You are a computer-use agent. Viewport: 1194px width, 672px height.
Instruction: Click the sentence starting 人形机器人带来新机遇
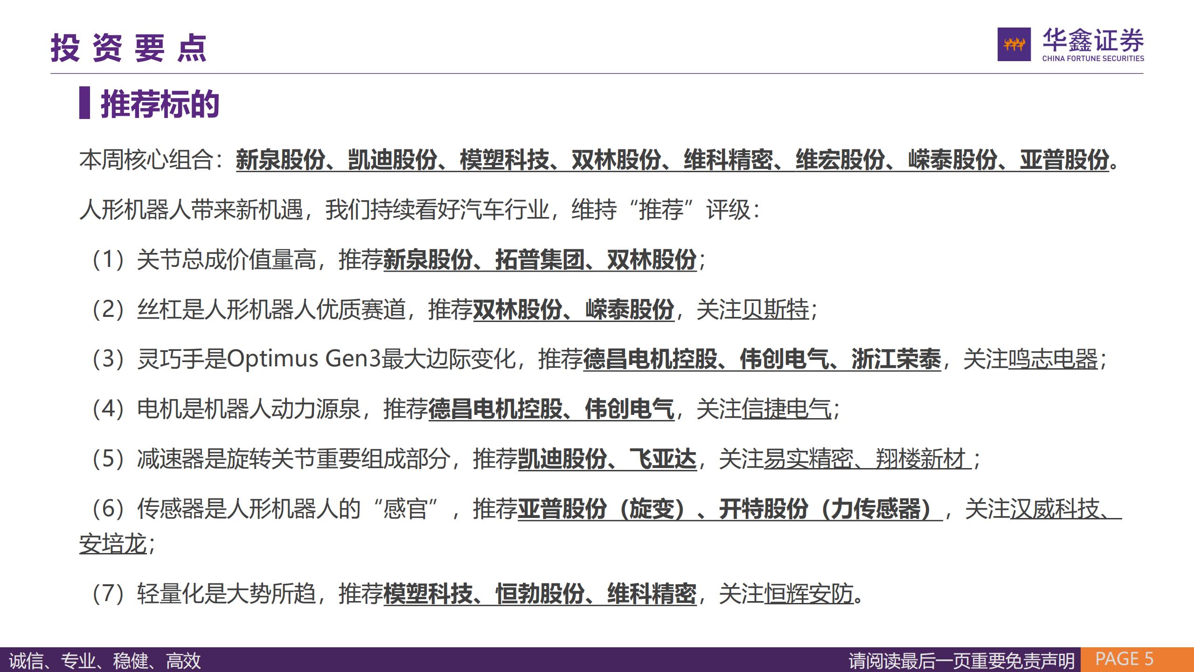[x=420, y=210]
